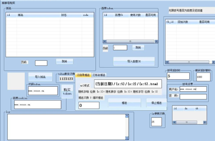215x141 pixels.
Task: Click the log scrollbar down arrow
Action: coord(127,138)
